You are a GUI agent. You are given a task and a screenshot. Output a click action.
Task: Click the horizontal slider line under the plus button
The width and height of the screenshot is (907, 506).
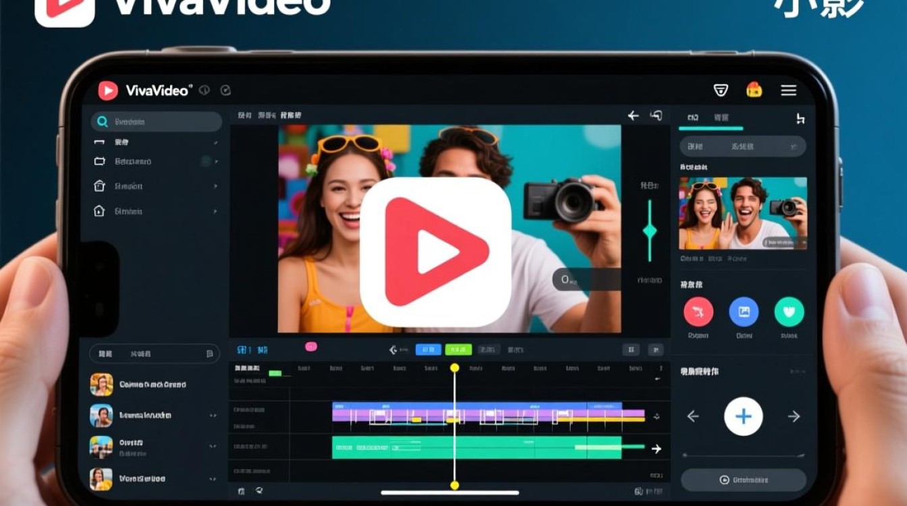[x=743, y=456]
